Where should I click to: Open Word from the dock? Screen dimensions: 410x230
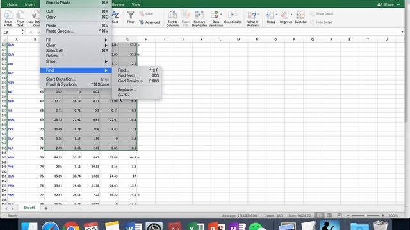pos(133,226)
